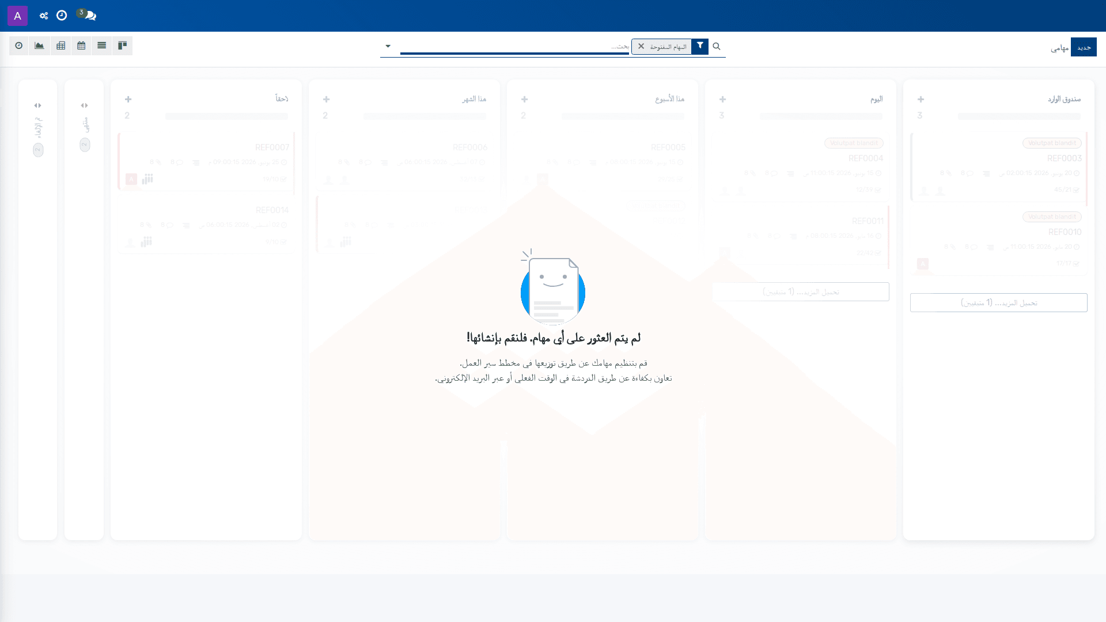The width and height of the screenshot is (1106, 622).
Task: Add a task in the اليوم column
Action: tap(722, 99)
